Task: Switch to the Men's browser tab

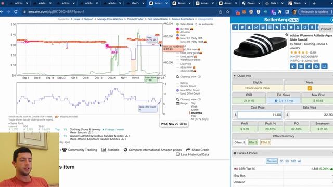Action: (135, 3)
